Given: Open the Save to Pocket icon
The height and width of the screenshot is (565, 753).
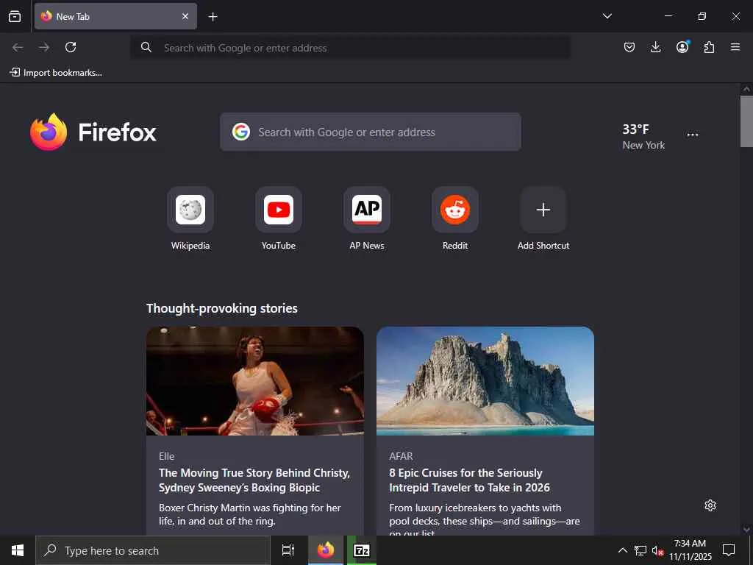Looking at the screenshot, I should [629, 47].
